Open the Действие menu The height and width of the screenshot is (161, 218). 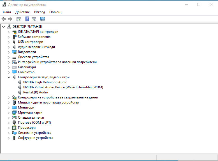[22, 12]
